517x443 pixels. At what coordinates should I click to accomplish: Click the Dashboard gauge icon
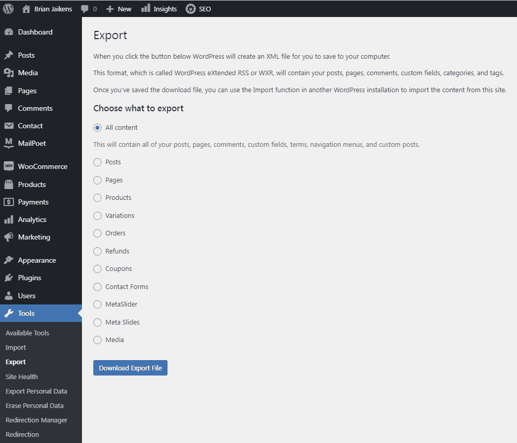pyautogui.click(x=9, y=32)
